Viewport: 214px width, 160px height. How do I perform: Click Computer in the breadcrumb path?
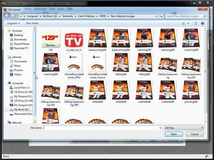click(x=32, y=16)
